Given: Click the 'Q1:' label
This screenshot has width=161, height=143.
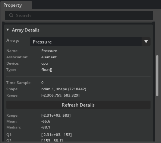Looking at the screenshot, I should tap(9, 135).
